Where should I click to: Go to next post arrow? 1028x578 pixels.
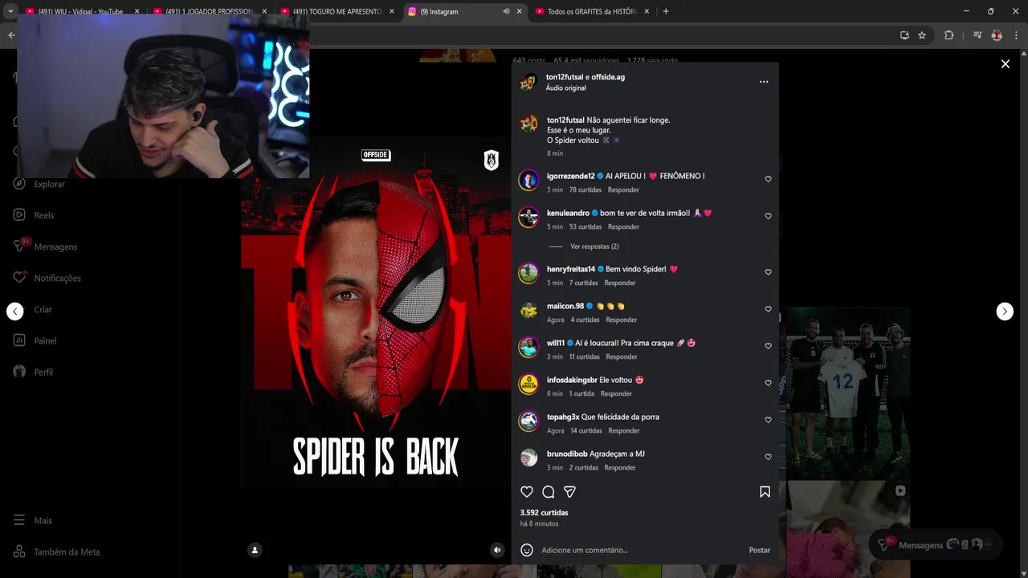click(1005, 311)
